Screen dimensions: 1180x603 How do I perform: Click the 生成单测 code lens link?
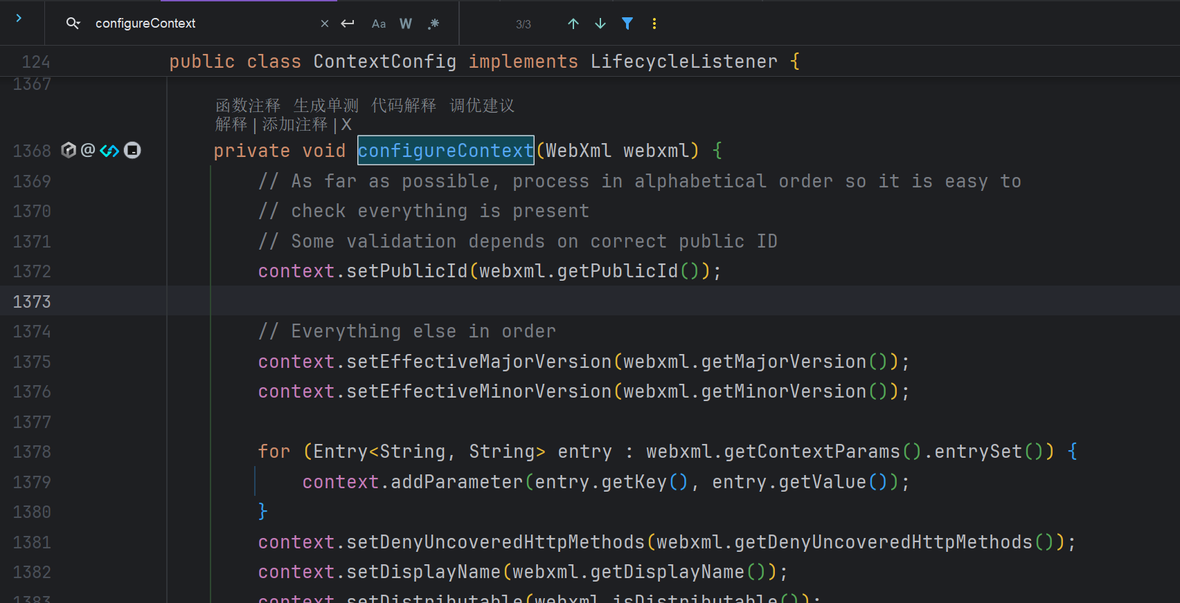click(x=326, y=105)
